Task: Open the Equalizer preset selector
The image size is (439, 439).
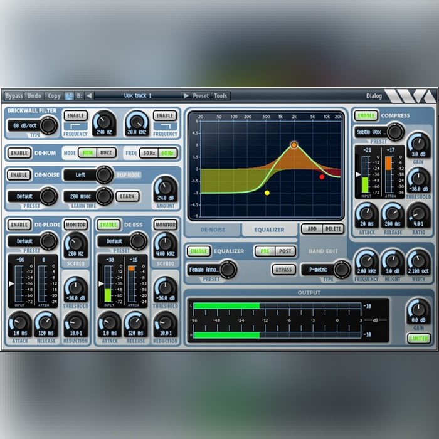Action: click(x=212, y=270)
